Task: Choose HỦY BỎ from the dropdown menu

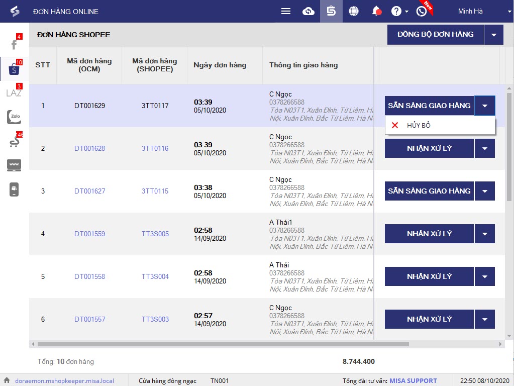Action: pos(440,125)
